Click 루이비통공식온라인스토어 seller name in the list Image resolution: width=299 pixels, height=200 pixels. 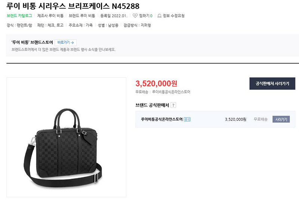162,119
